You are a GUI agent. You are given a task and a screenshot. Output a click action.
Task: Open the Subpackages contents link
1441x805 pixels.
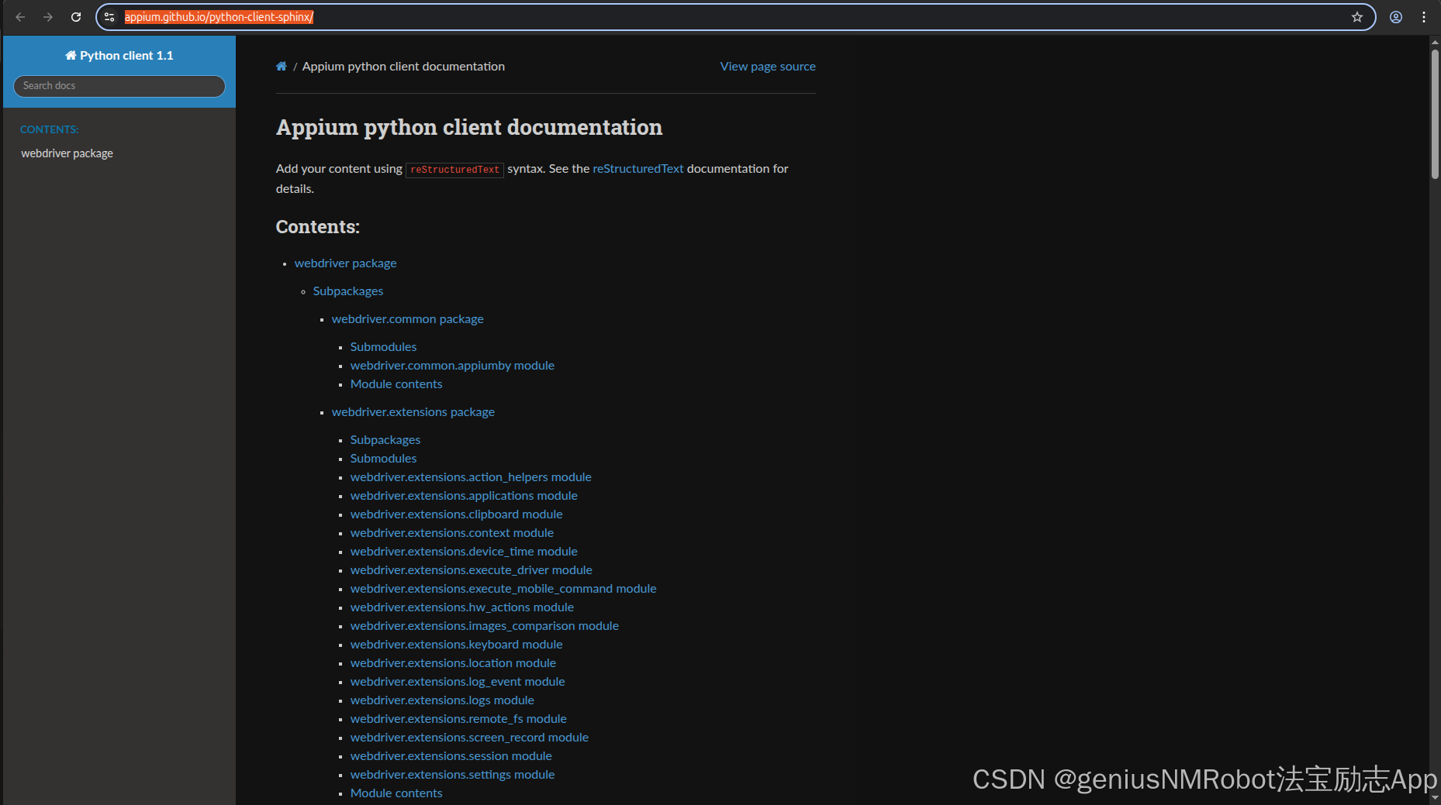[347, 291]
